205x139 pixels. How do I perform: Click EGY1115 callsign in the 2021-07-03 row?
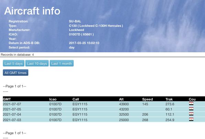[80, 120]
